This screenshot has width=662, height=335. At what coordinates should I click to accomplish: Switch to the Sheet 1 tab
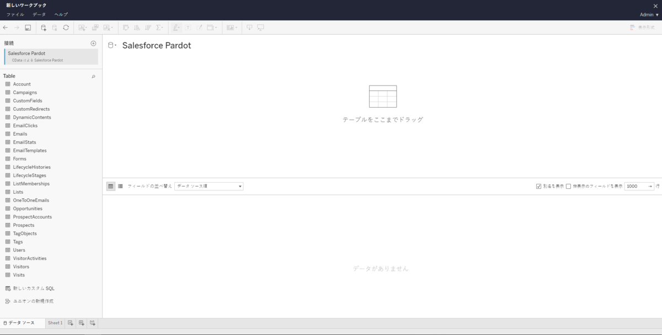click(x=55, y=323)
